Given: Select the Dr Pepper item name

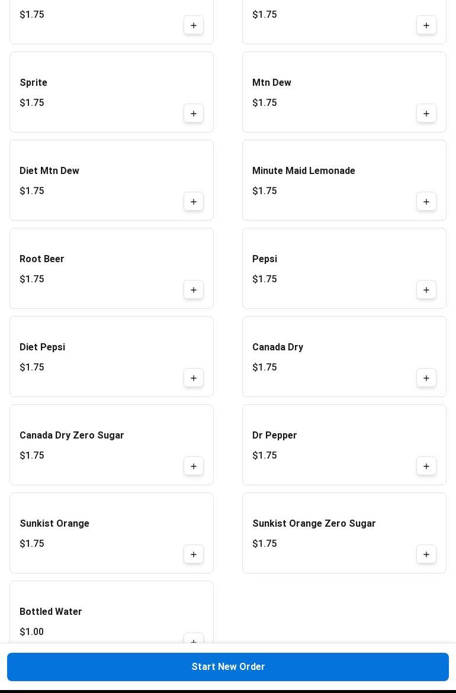Looking at the screenshot, I should 275,436.
